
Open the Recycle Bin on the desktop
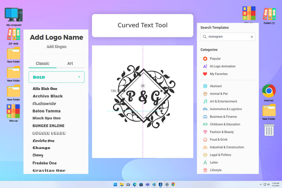269,129
